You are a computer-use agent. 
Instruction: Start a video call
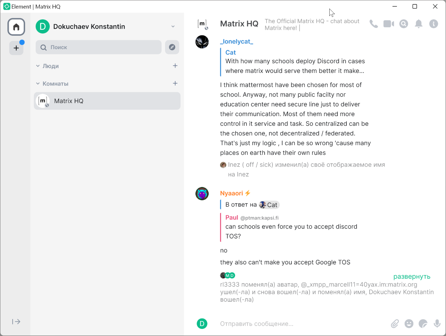pos(389,24)
